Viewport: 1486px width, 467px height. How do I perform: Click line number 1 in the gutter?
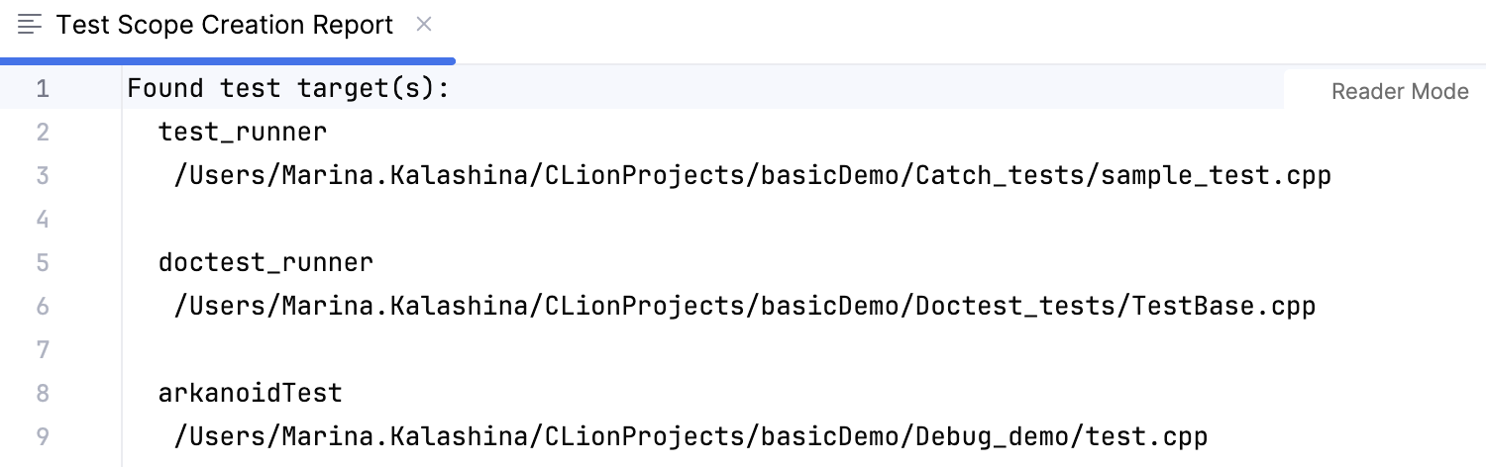[43, 89]
